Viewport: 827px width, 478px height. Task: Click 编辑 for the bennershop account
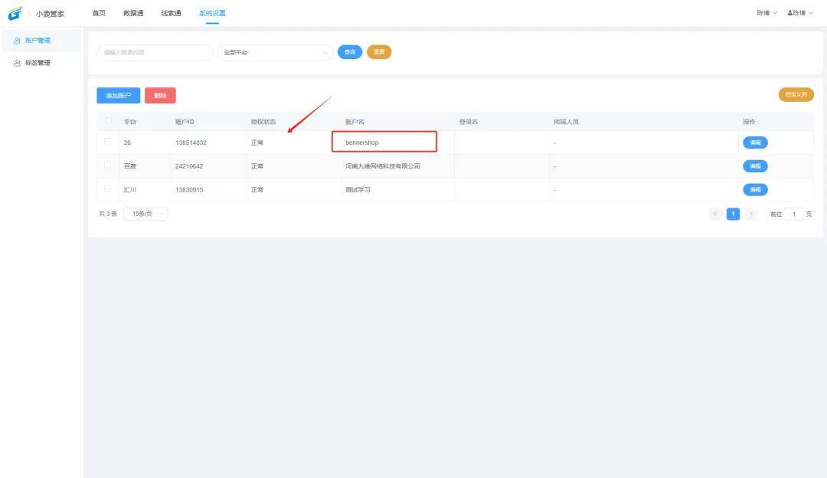[x=755, y=142]
